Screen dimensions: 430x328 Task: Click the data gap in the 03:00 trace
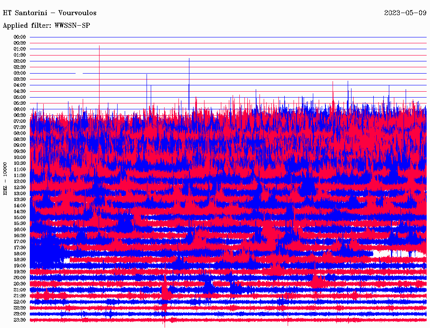point(79,73)
